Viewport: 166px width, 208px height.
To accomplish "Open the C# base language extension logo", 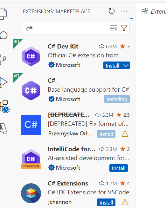I will click(31, 90).
